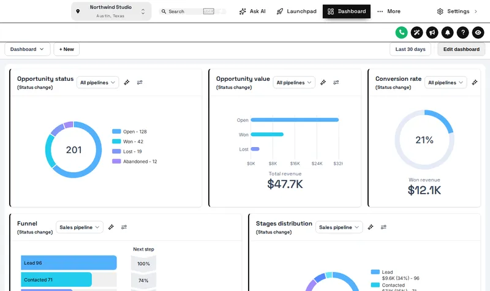Click the $47.7K total revenue value
490x291 pixels.
click(285, 184)
